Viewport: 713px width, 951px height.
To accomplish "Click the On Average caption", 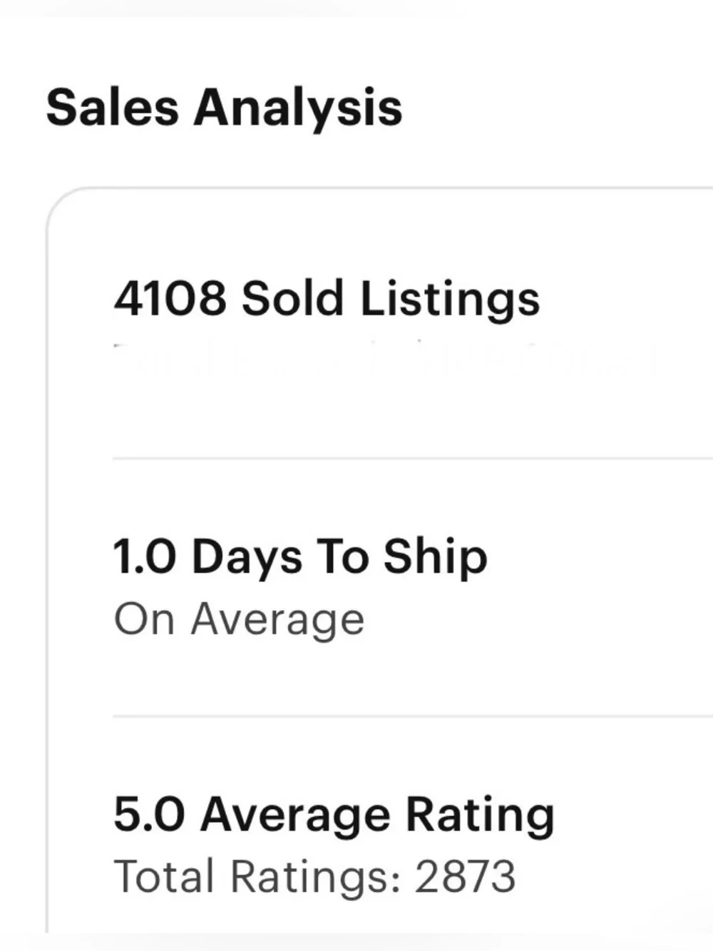I will point(239,619).
